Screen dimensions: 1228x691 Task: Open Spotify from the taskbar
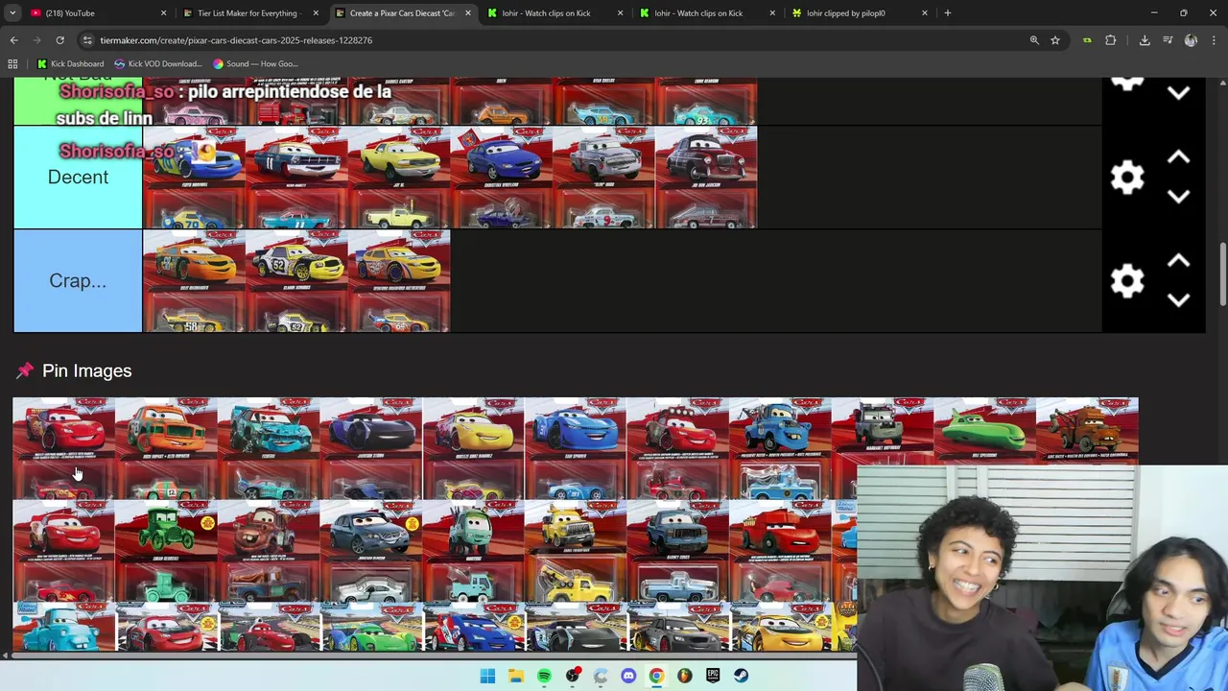(x=544, y=676)
